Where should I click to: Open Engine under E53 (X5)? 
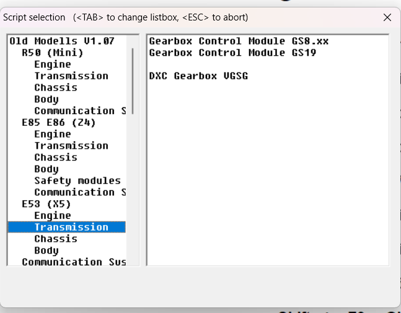pyautogui.click(x=53, y=216)
